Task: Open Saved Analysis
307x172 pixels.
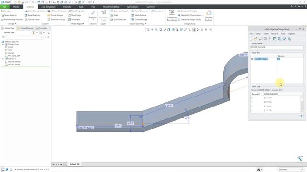Action: point(9,15)
